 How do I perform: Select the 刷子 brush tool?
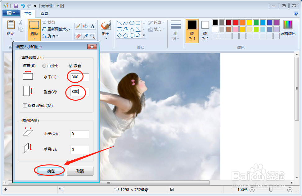pos(106,25)
